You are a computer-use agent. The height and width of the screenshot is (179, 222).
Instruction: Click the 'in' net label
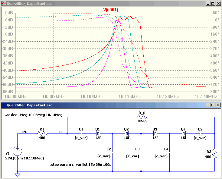60,132
